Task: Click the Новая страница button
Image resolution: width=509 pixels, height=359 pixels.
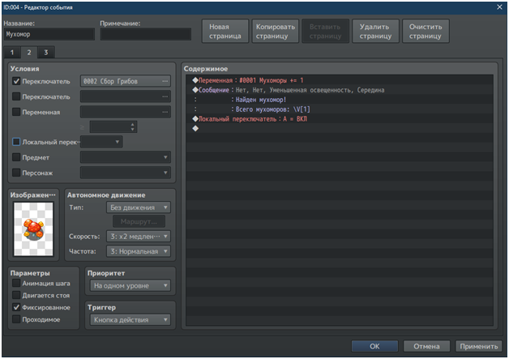Action: (x=223, y=31)
